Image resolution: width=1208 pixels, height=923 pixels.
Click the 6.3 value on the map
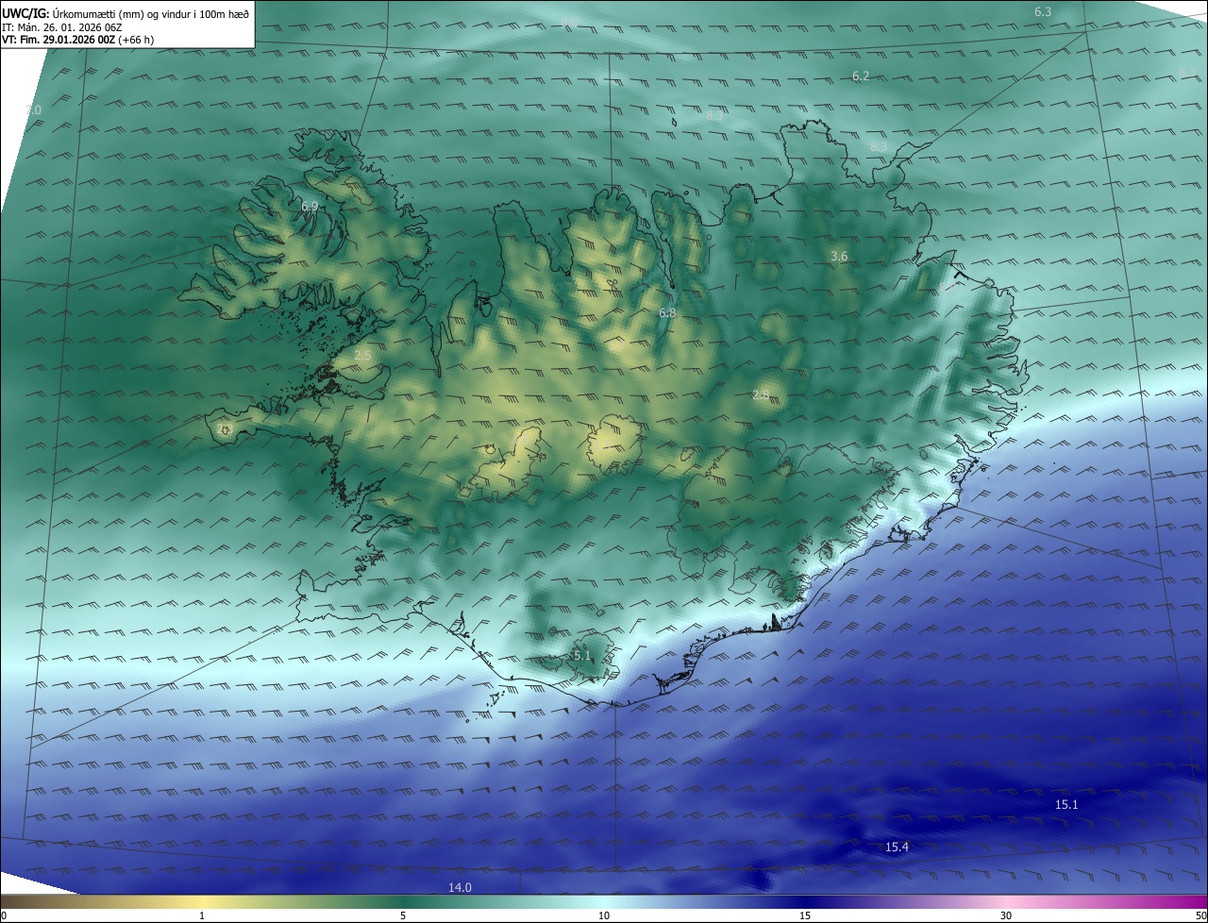click(x=1043, y=12)
